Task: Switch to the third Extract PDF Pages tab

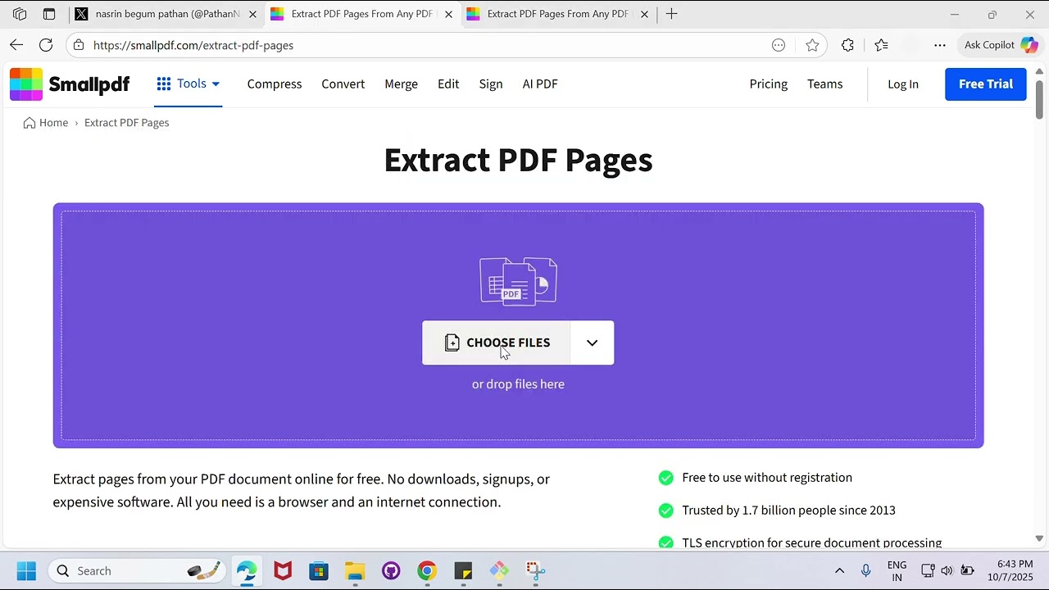Action: point(557,14)
